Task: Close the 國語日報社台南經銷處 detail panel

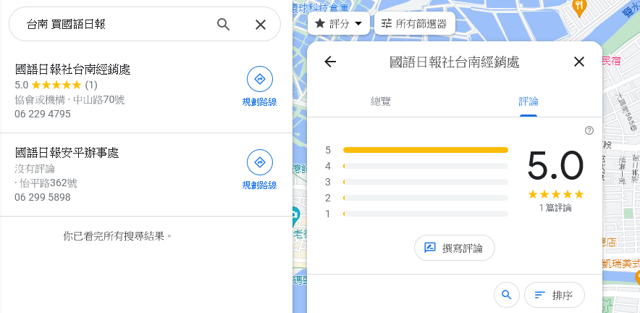Action: [x=578, y=62]
